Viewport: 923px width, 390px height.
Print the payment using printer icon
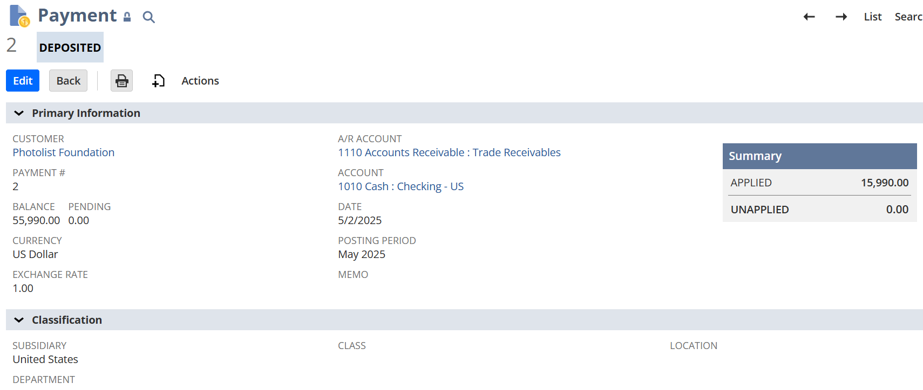click(x=121, y=81)
